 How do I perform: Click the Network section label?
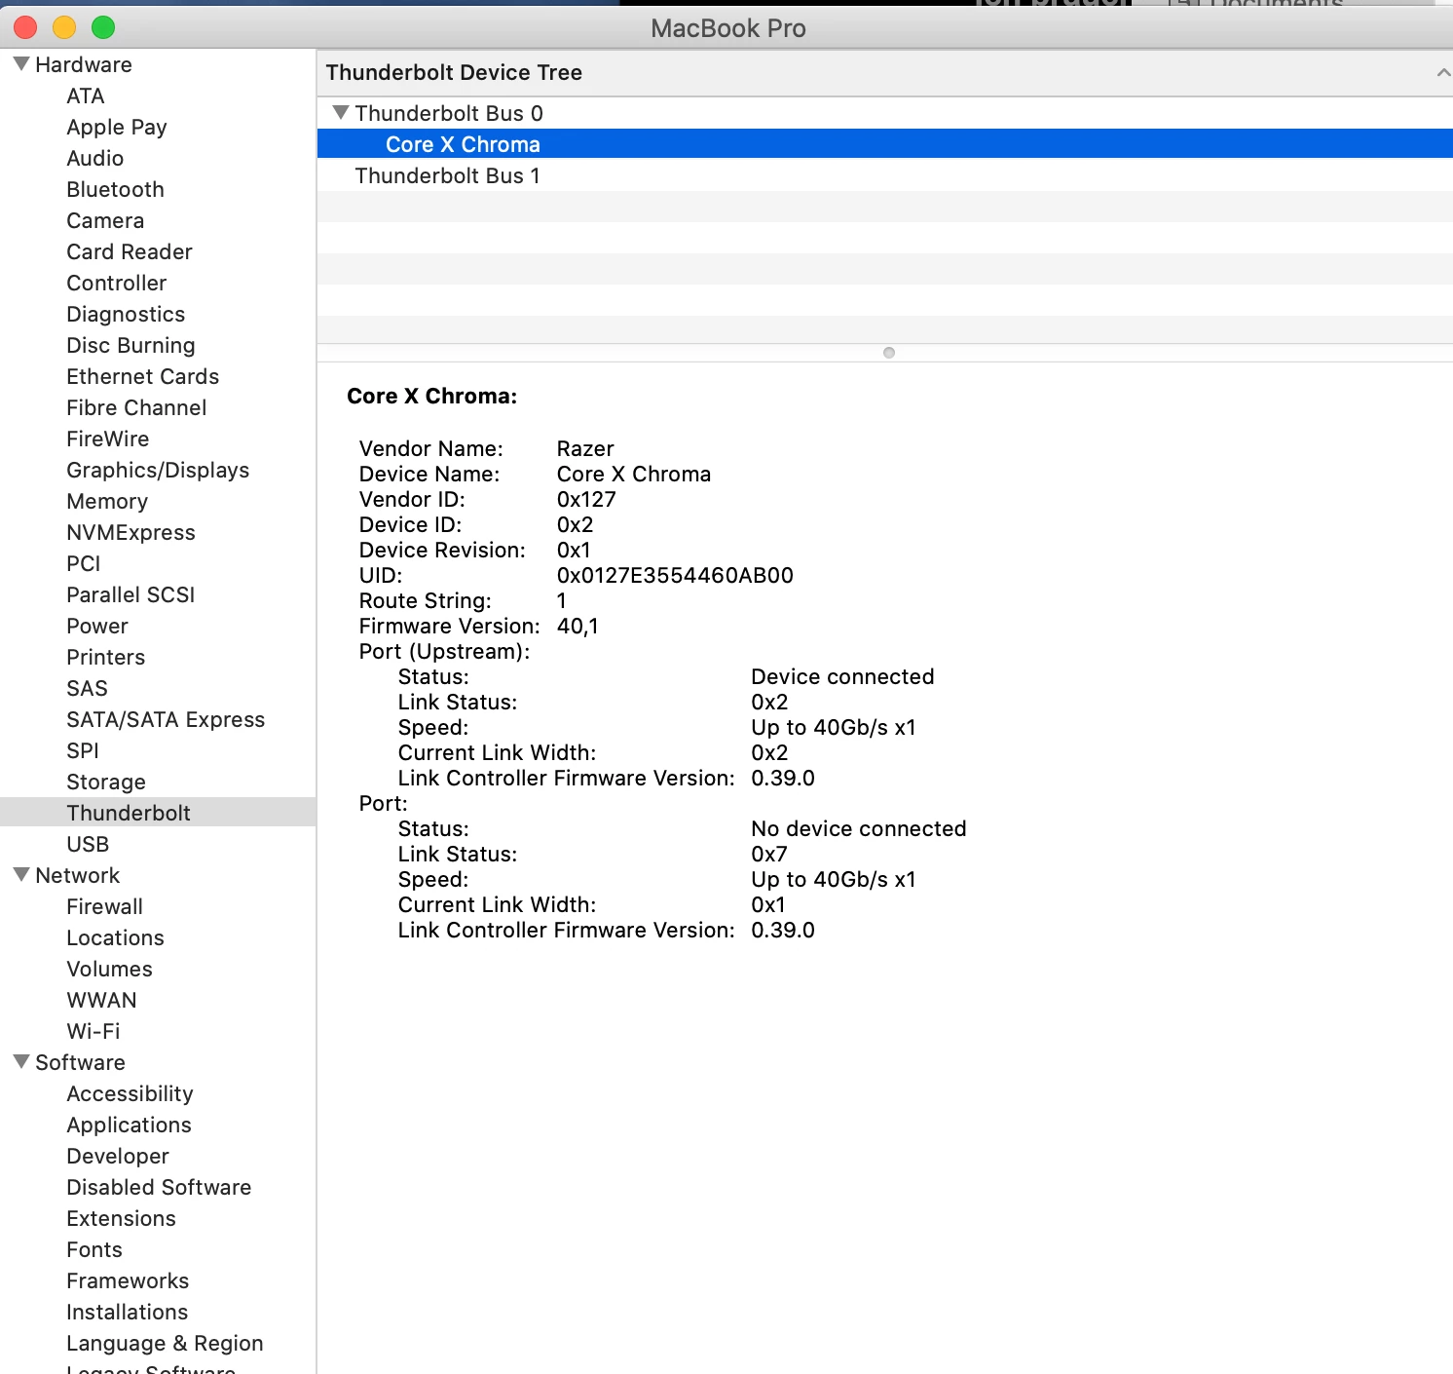[x=78, y=875]
